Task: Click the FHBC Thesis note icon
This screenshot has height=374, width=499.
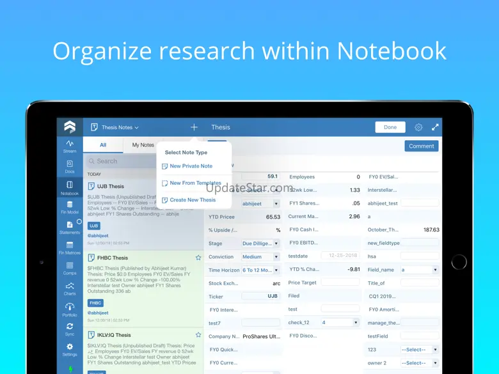Action: (x=91, y=258)
